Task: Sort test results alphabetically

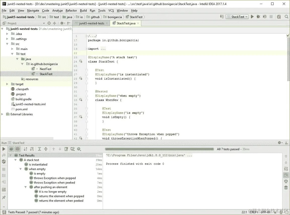Action: 25,149
